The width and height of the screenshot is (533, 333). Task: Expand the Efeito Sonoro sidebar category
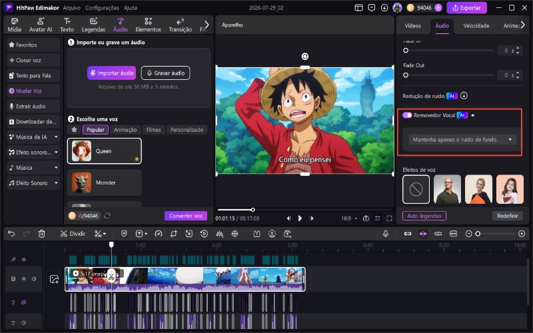[56, 182]
